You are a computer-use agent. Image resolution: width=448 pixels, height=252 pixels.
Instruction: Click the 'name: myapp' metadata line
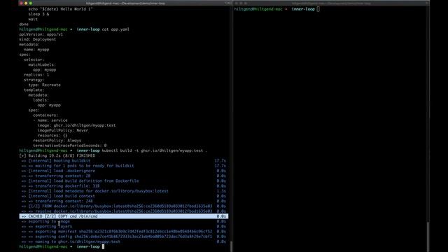point(36,50)
